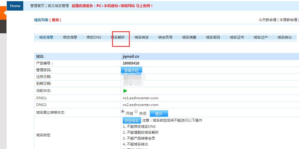
Task: Click the orange sidebar collapse arrow
Action: [3, 12]
